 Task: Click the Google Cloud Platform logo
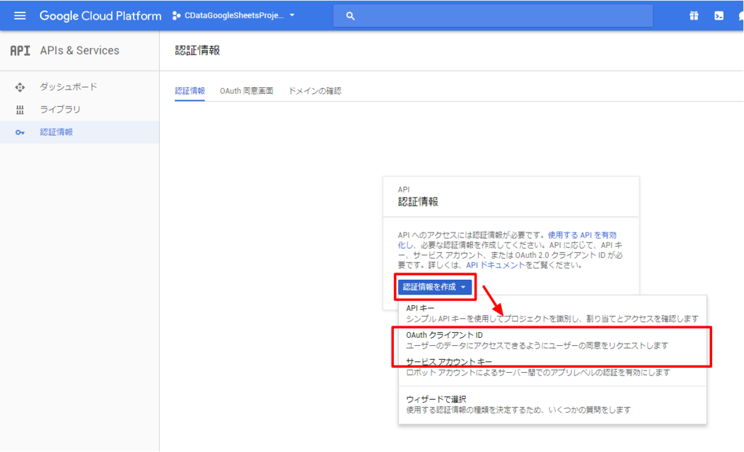pyautogui.click(x=100, y=16)
